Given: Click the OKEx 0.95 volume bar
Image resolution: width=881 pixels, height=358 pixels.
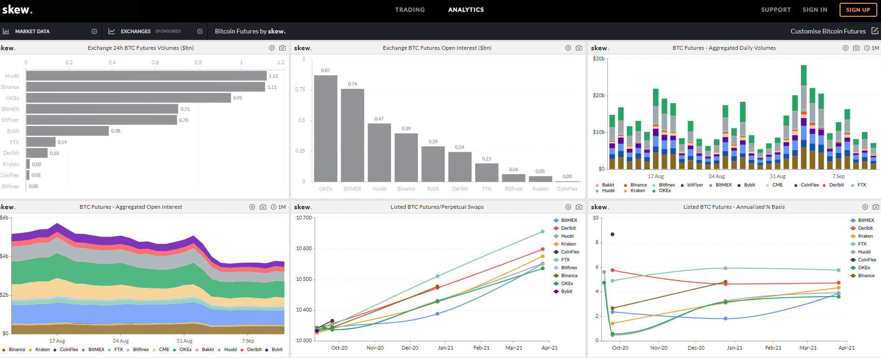Looking at the screenshot, I should click(128, 98).
